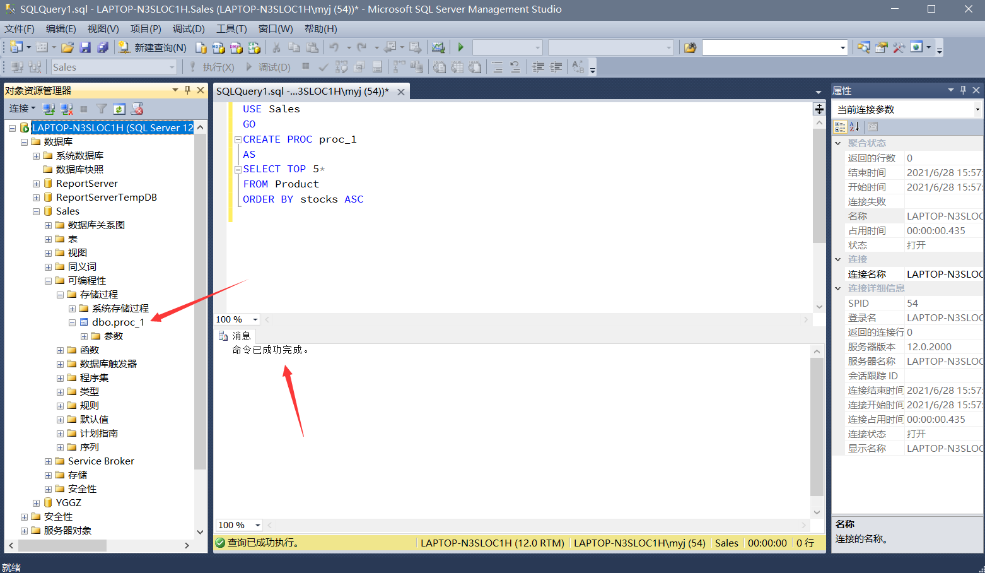Save all files using the stacked-disks icon
The height and width of the screenshot is (573, 985).
[x=103, y=47]
